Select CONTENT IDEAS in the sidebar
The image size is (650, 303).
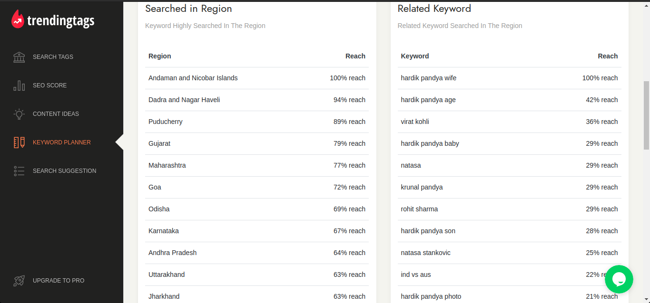pos(56,114)
